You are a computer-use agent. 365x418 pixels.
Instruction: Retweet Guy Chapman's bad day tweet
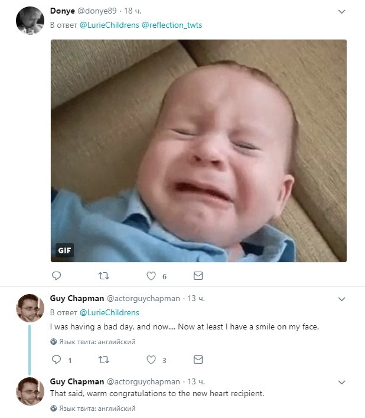click(103, 360)
